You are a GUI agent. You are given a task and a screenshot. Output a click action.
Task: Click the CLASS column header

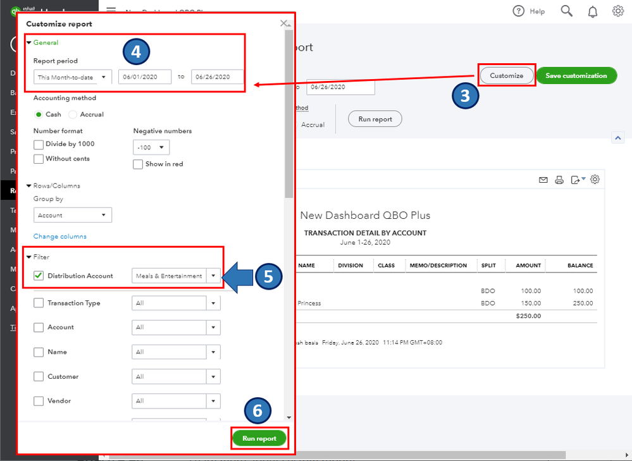tap(386, 266)
